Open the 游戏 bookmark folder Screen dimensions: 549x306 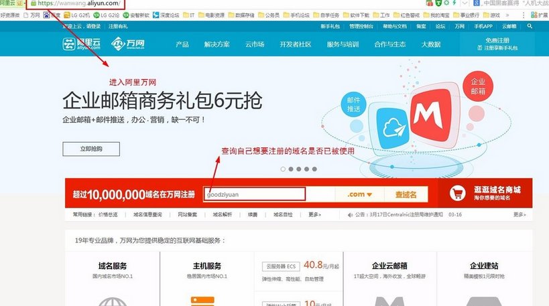[x=491, y=15]
